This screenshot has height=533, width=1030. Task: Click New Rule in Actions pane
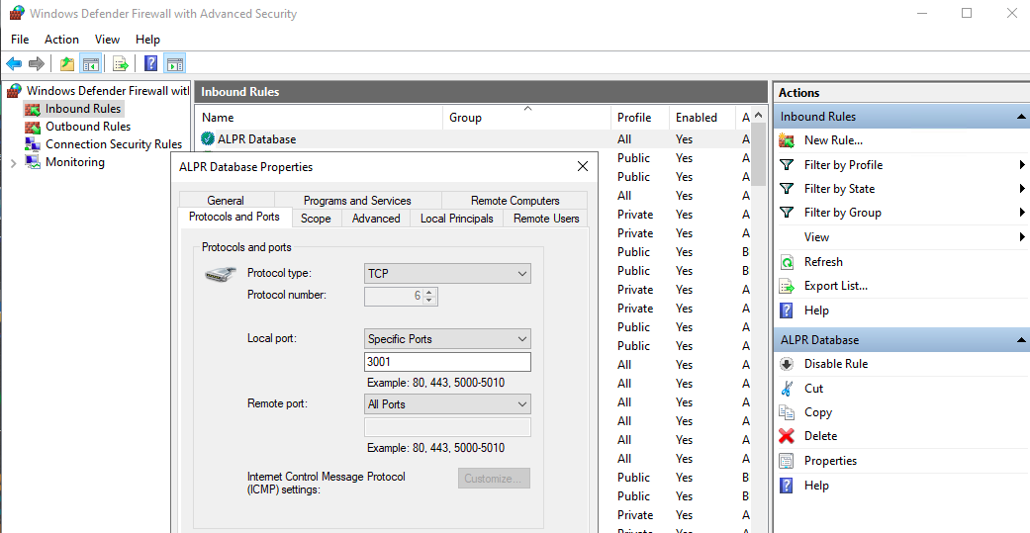(x=833, y=139)
